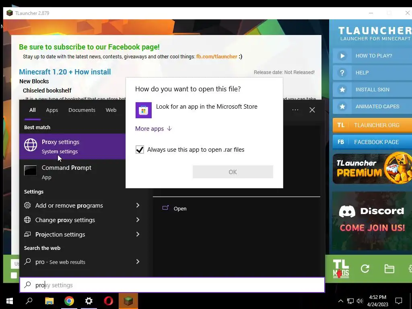Open the Minecraft 1.20 + How install heading link
Viewport: 412px width, 309px height.
tap(65, 72)
